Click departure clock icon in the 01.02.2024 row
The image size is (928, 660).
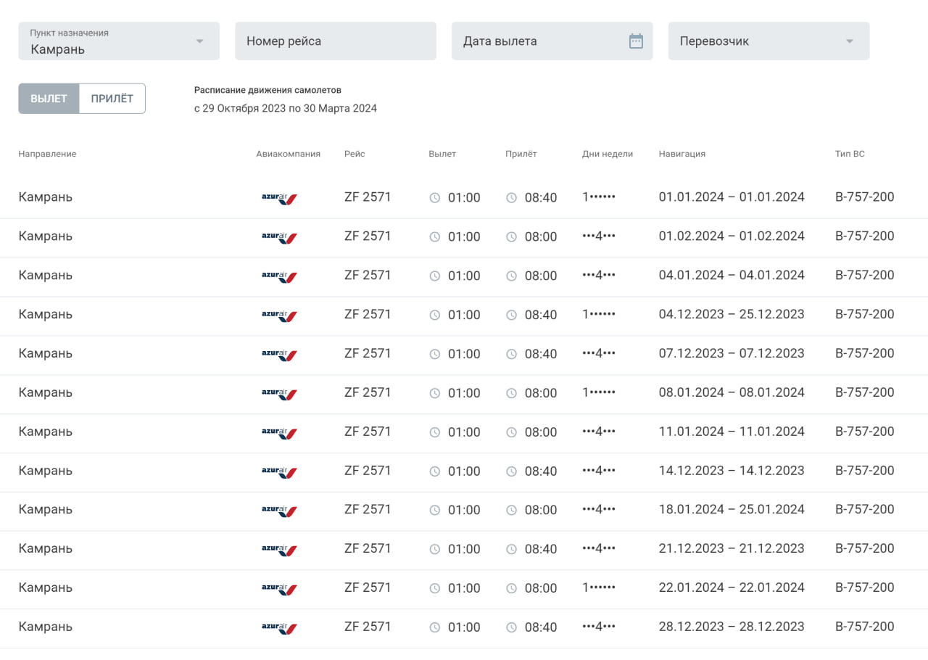pyautogui.click(x=435, y=237)
